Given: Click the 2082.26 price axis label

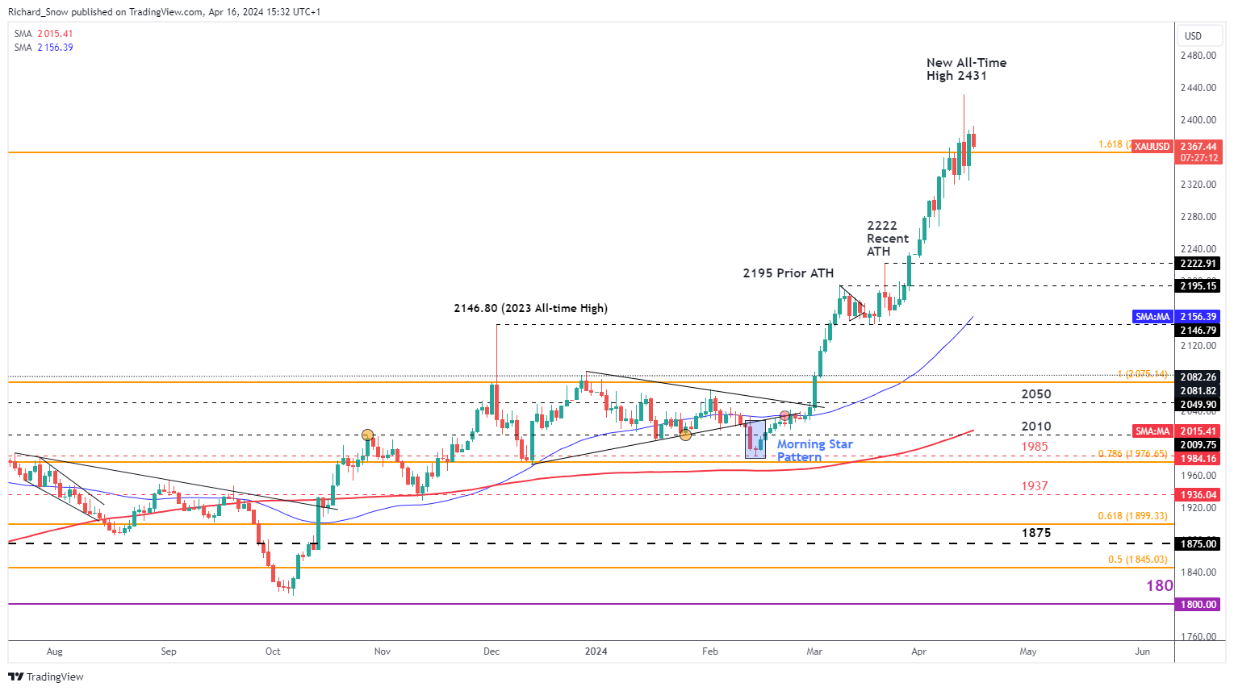Looking at the screenshot, I should 1198,377.
